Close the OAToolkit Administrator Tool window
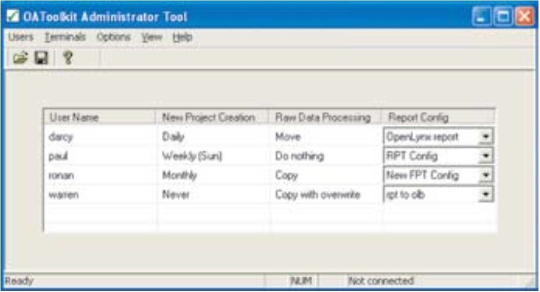The width and height of the screenshot is (540, 292). pos(524,16)
